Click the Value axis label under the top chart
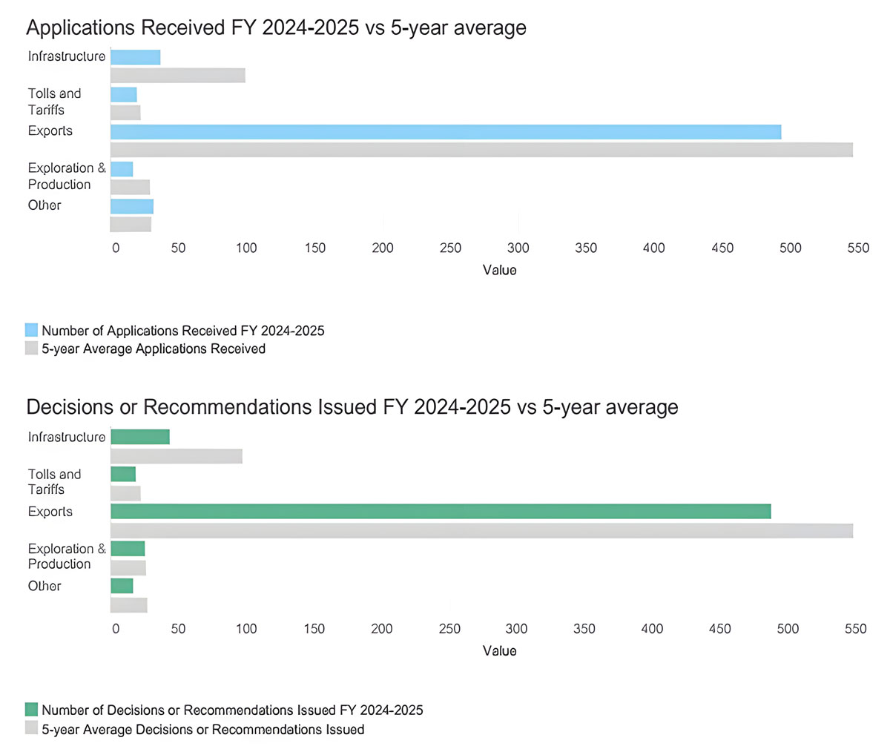 (x=500, y=270)
